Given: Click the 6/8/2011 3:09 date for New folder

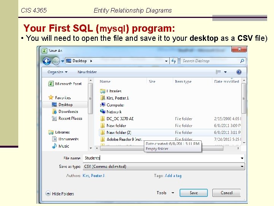Looking at the screenshot, I should (x=227, y=126).
